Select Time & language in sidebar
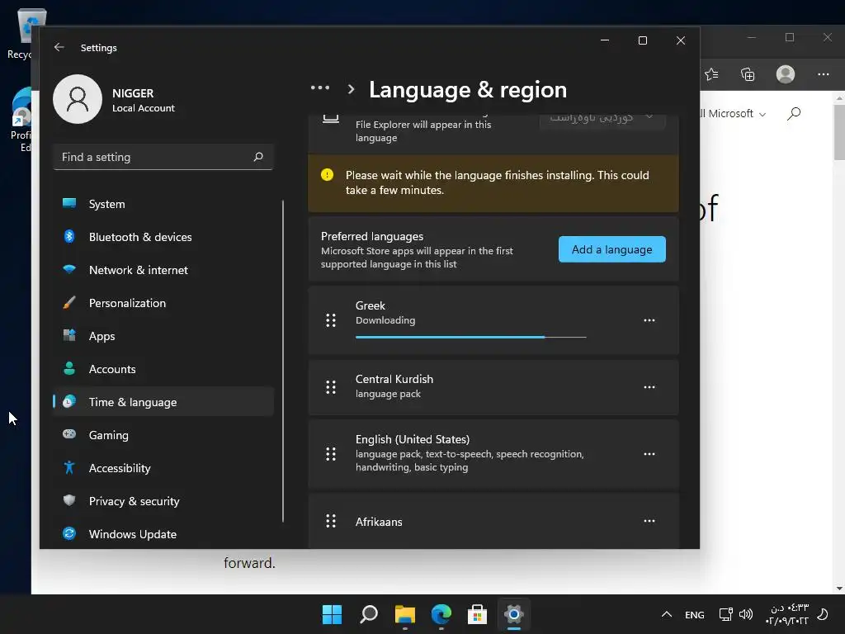The width and height of the screenshot is (845, 634). [163, 402]
